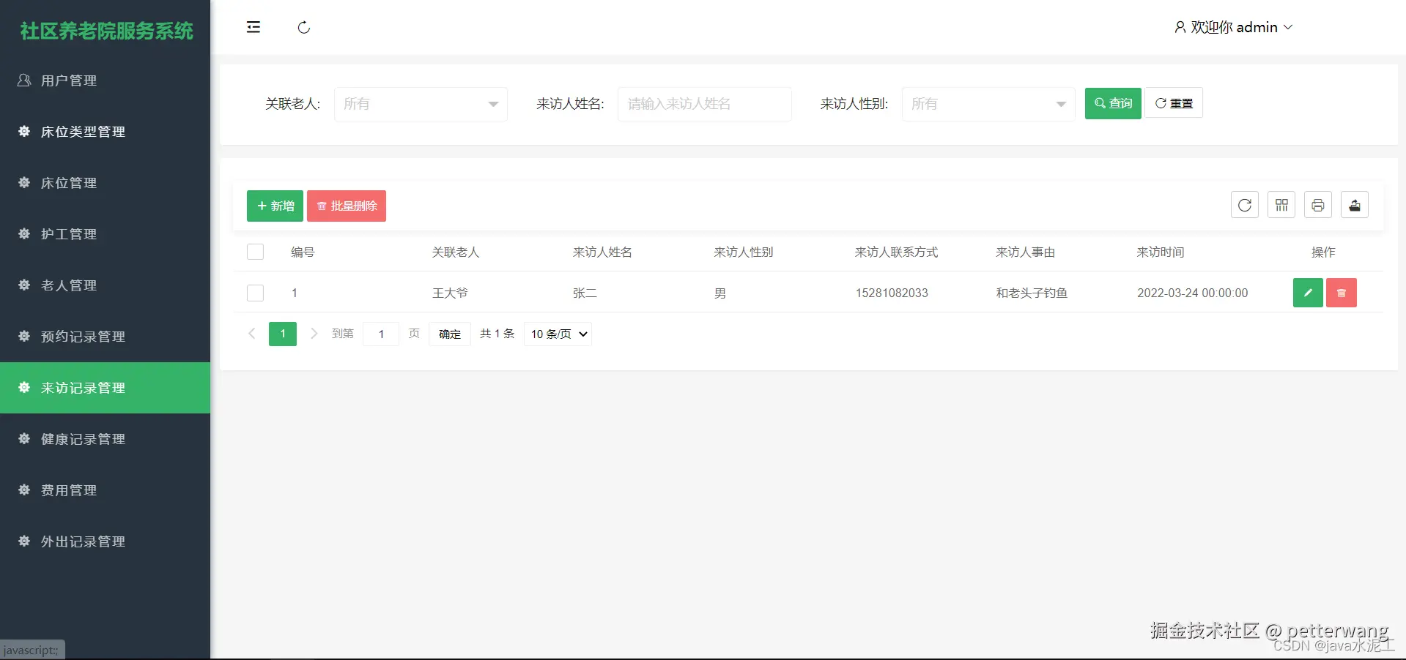
Task: Click the user avatar icon beside 欢迎你 admin
Action: (x=1180, y=27)
